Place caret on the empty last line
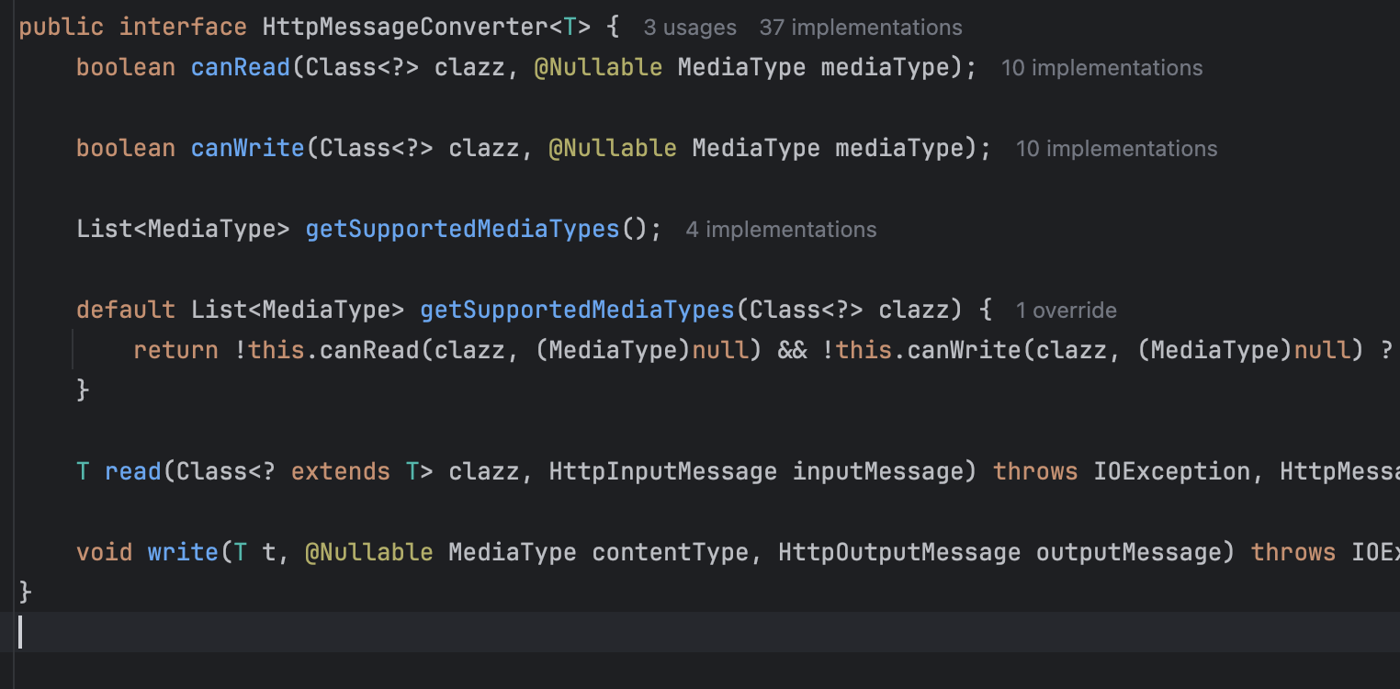Screen dimensions: 1400x689 point(700,632)
